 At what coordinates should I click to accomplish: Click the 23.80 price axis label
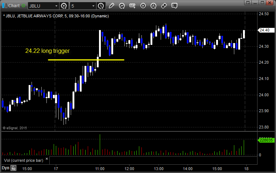[x=264, y=127]
